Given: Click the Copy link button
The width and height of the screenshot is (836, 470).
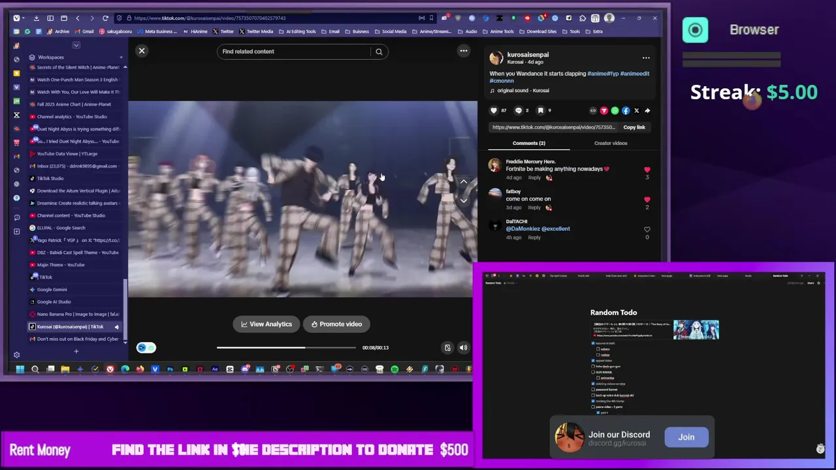Looking at the screenshot, I should [x=634, y=127].
